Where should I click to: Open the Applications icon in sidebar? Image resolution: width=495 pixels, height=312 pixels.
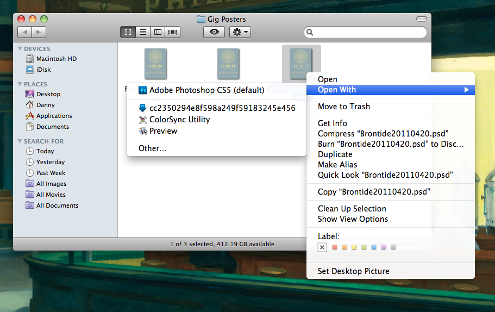point(30,116)
